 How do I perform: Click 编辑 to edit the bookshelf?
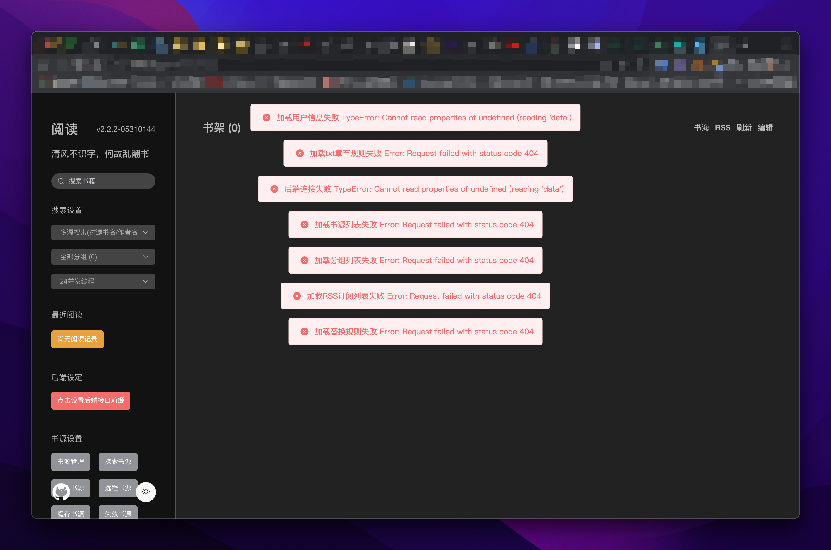765,128
